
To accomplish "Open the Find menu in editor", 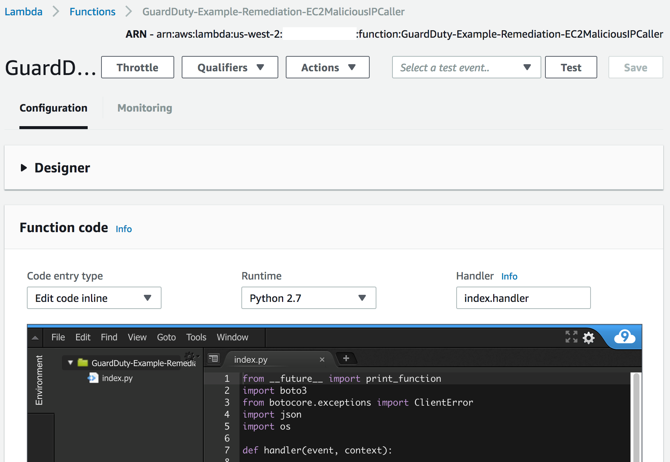I will [x=109, y=337].
